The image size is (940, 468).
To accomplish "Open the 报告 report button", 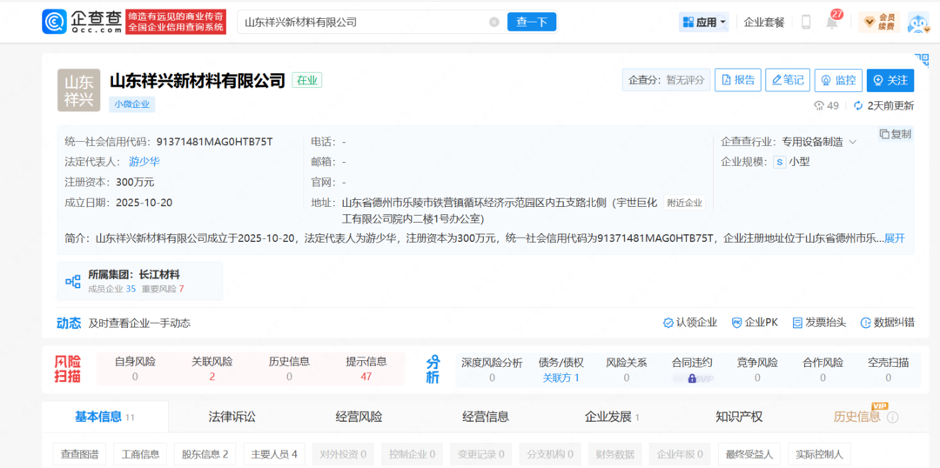I will coord(737,80).
